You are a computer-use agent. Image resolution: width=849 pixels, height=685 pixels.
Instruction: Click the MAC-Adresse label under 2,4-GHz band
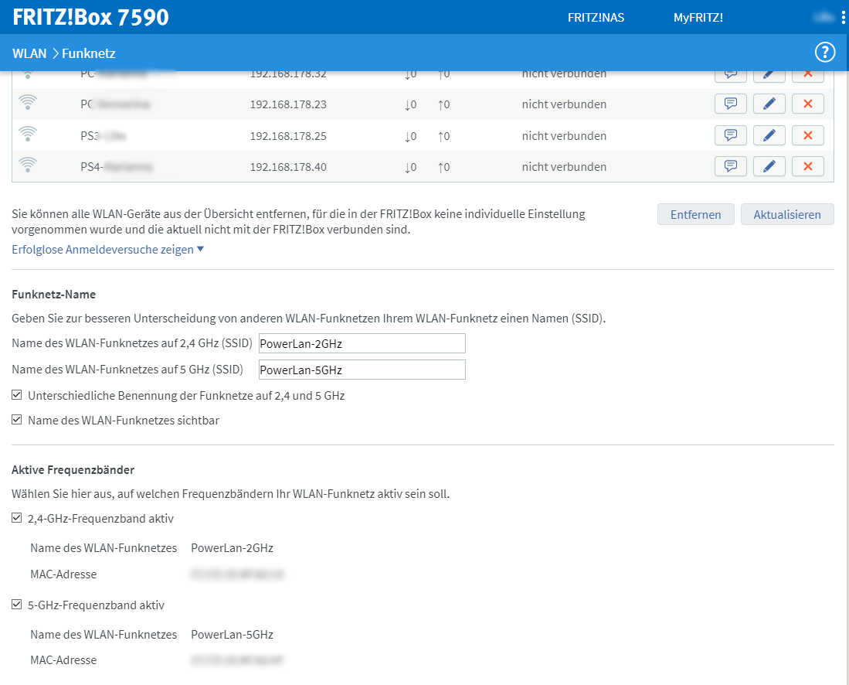63,574
